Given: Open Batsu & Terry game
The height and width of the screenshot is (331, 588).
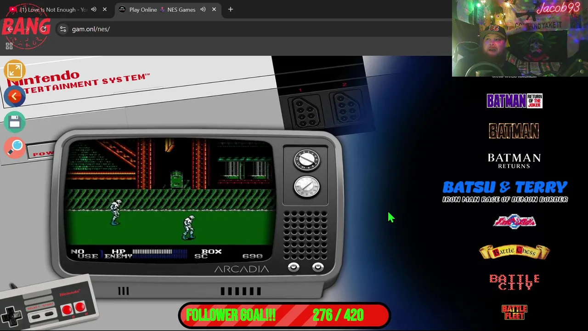Looking at the screenshot, I should click(x=505, y=191).
